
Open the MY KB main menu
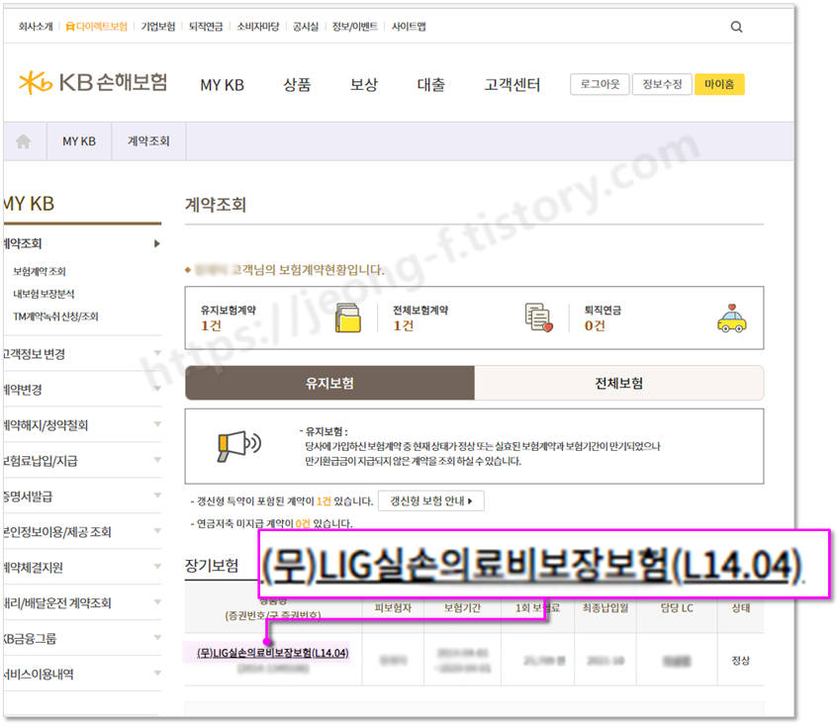coord(222,84)
